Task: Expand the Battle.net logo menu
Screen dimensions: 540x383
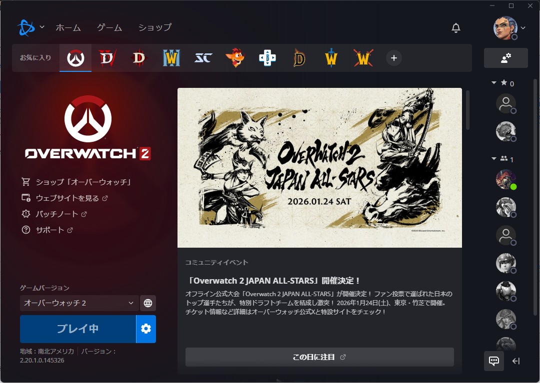Action: [x=30, y=27]
